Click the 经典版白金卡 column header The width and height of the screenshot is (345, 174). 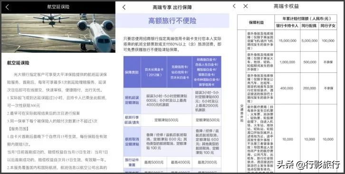[x=207, y=72]
